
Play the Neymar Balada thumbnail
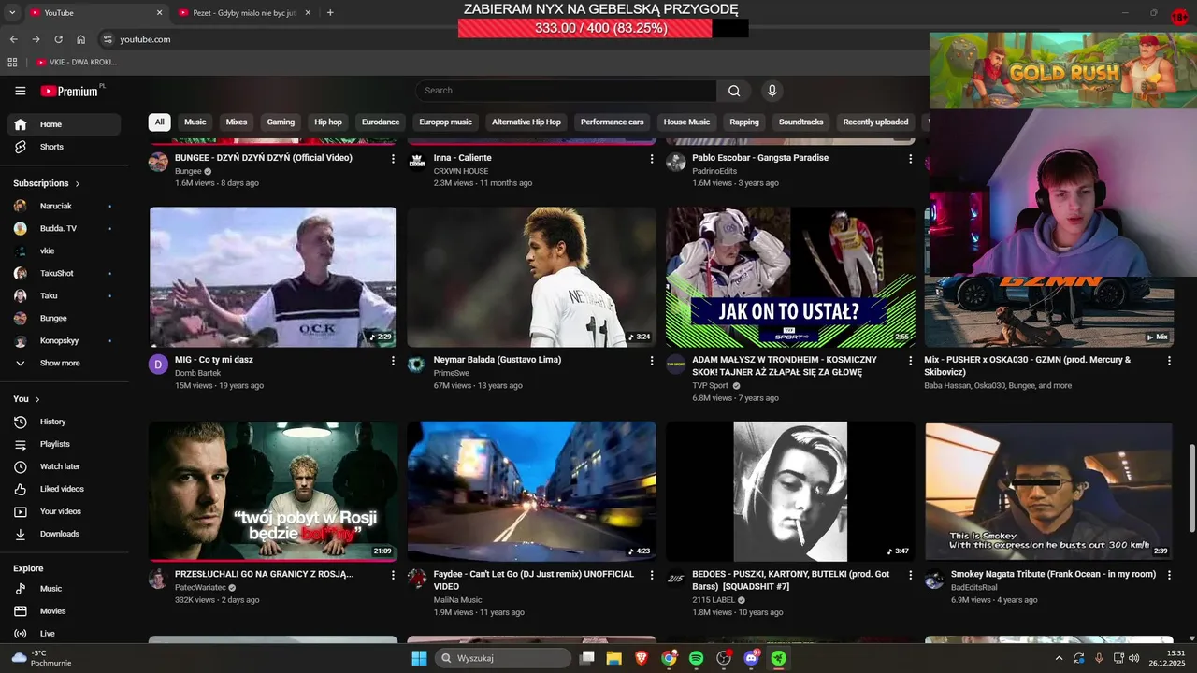point(531,277)
